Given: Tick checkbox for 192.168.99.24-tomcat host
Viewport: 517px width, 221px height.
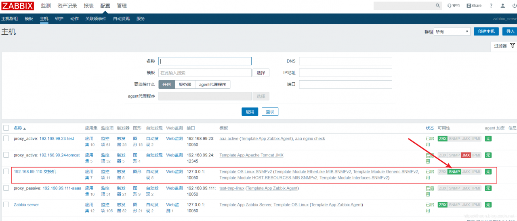Looking at the screenshot, I should 6,155.
